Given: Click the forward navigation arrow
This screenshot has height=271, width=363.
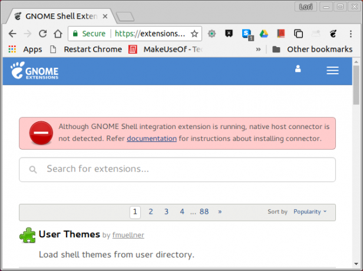Looking at the screenshot, I should (28, 34).
